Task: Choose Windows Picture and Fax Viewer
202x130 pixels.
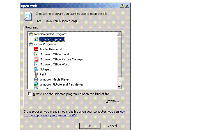Action: pos(61,84)
